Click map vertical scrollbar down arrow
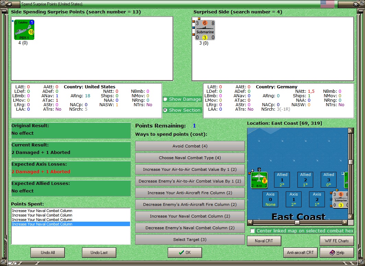 click(x=351, y=217)
